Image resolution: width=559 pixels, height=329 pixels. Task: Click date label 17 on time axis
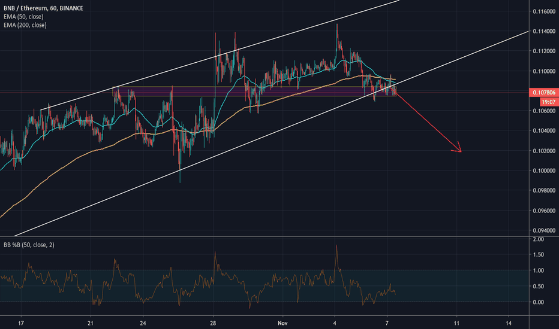tap(21, 323)
